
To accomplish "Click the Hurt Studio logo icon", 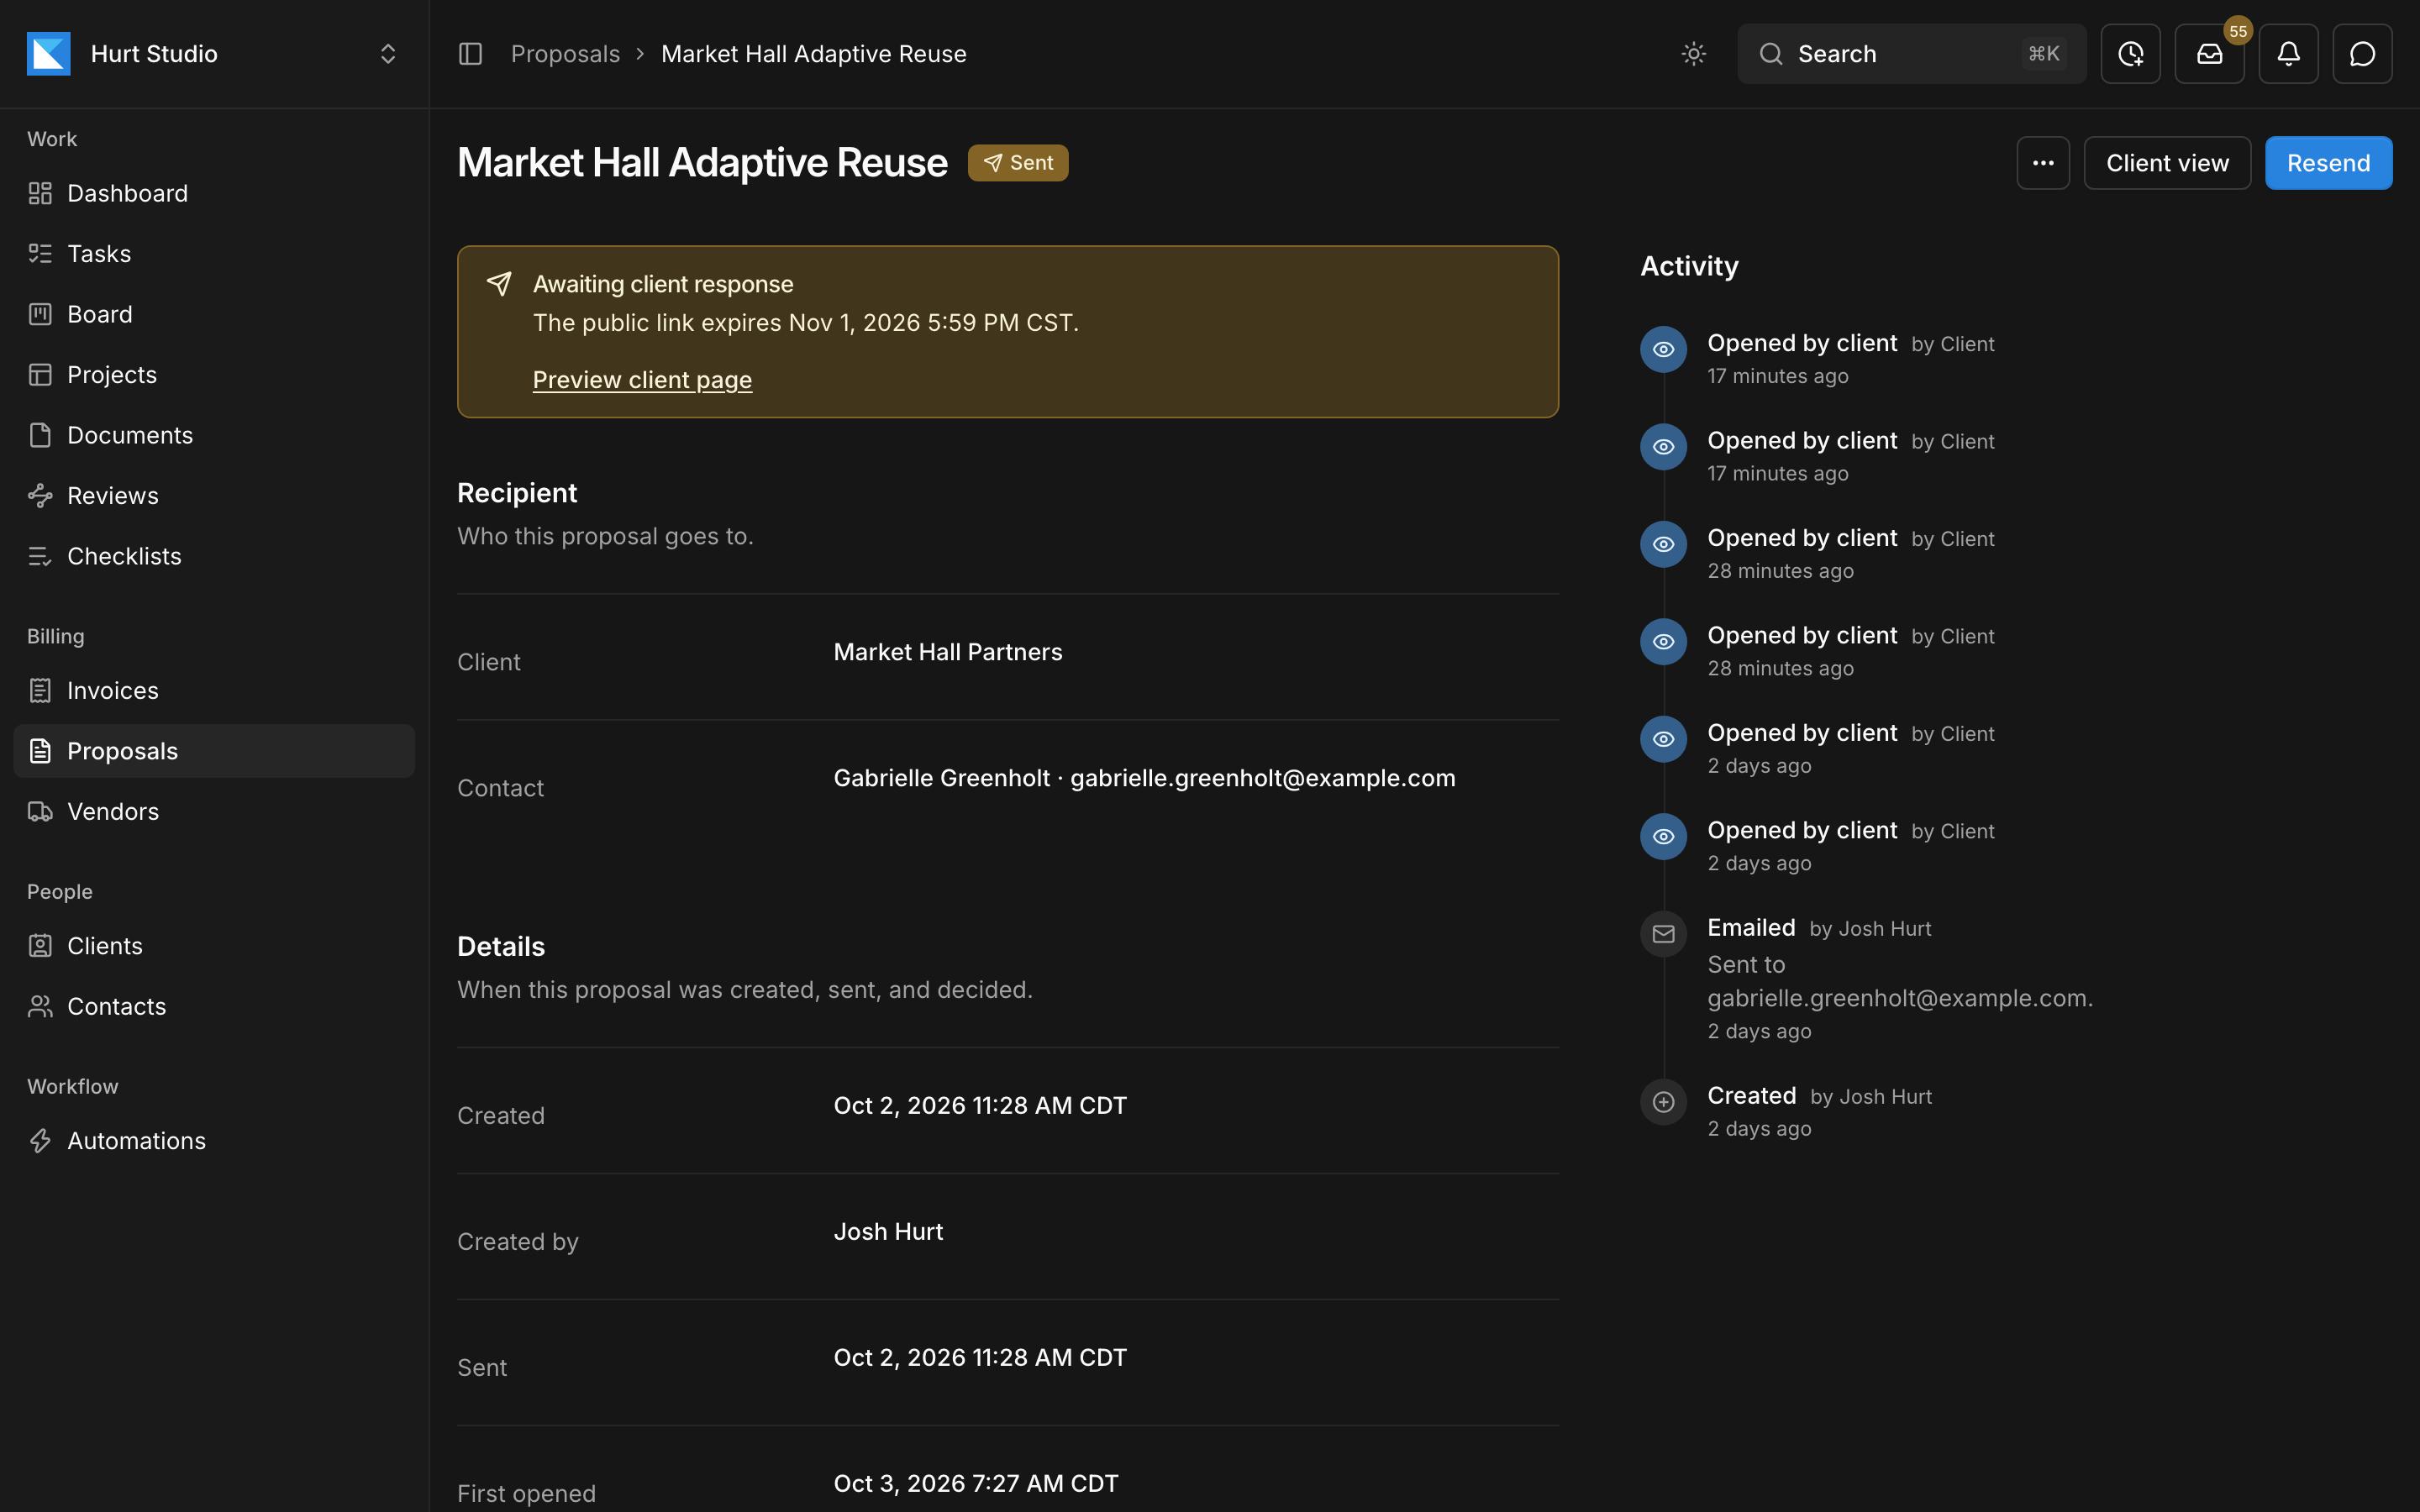I will [x=49, y=54].
